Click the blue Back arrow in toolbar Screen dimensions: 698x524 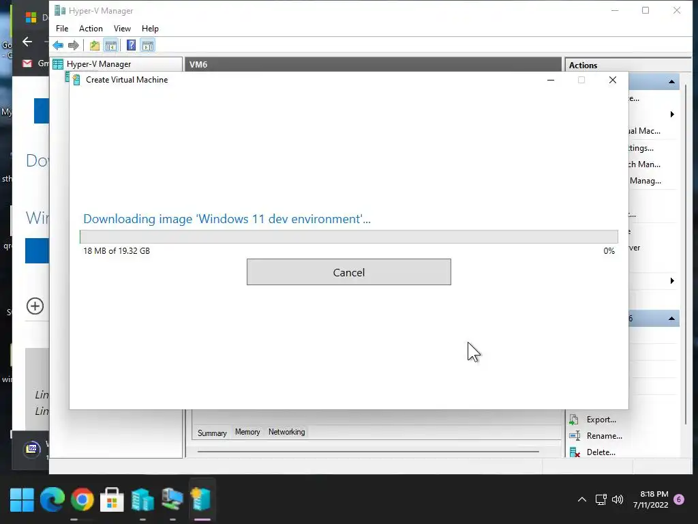[58, 45]
